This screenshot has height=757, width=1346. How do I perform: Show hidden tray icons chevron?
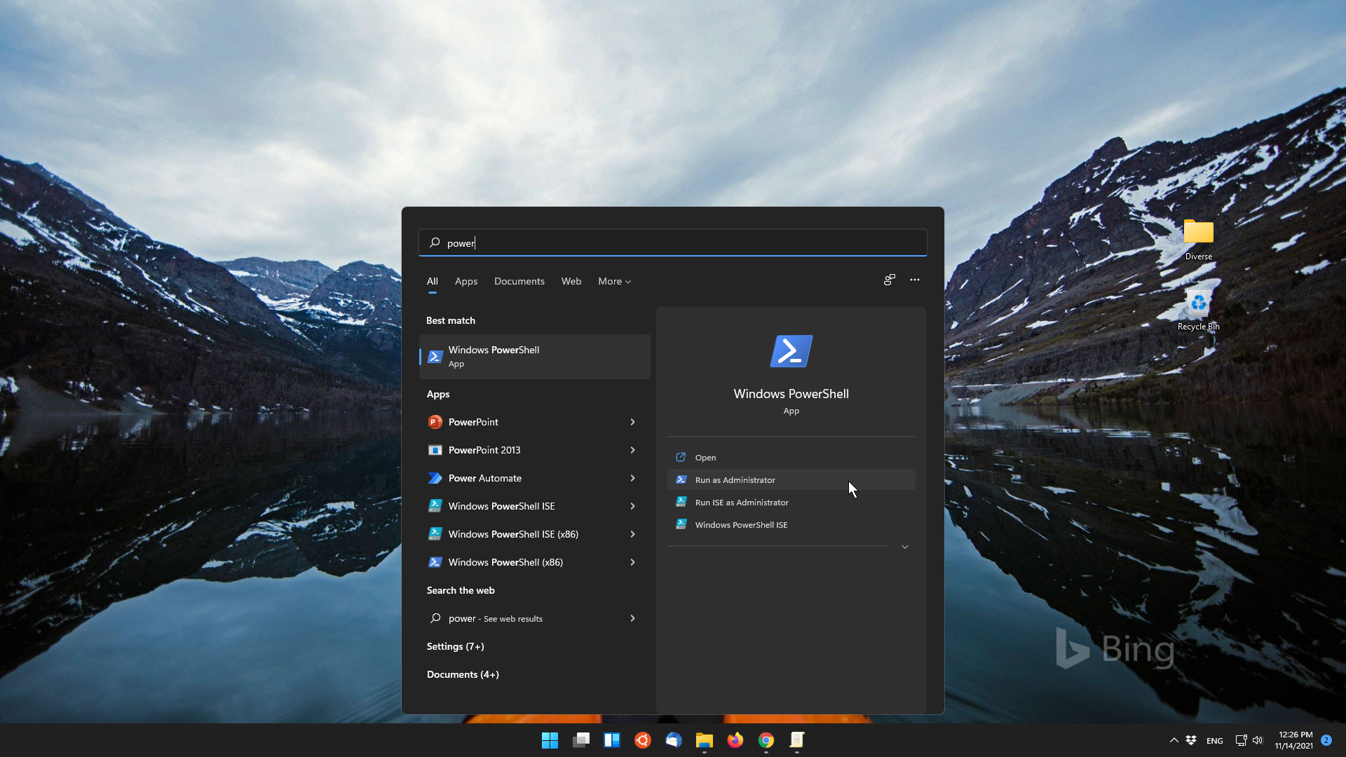point(1174,740)
